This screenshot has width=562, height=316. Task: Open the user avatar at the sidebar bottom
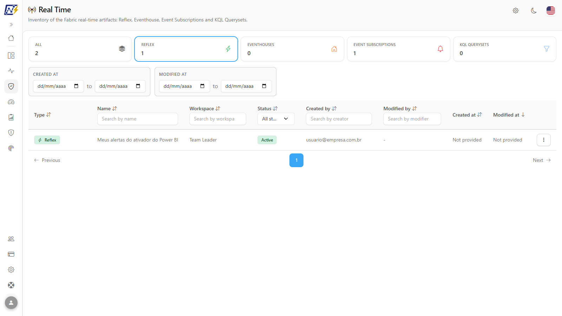11,303
